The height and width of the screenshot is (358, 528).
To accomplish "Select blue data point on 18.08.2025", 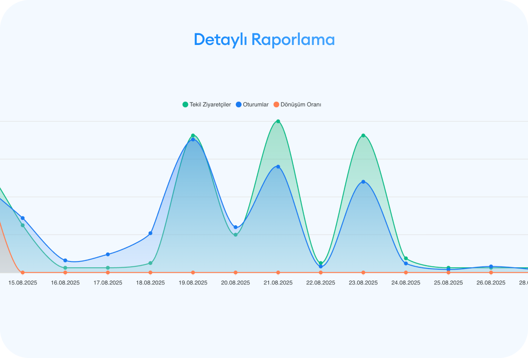I will click(x=151, y=233).
